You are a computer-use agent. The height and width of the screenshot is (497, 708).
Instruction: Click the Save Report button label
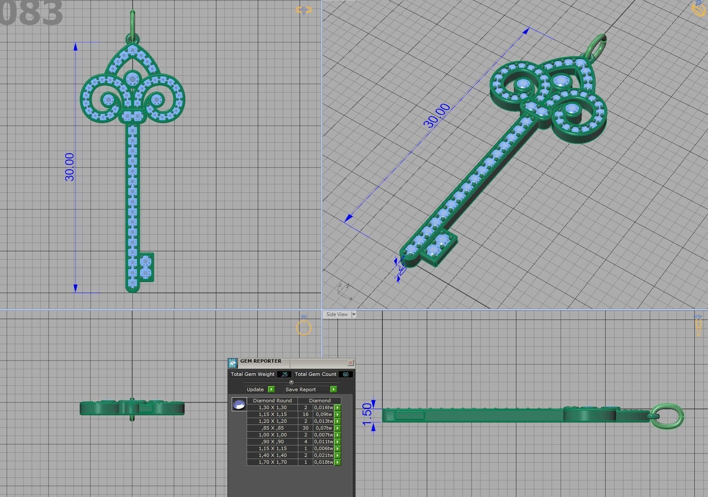point(300,389)
